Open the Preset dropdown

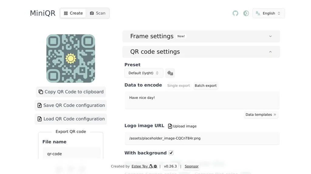[x=144, y=73]
